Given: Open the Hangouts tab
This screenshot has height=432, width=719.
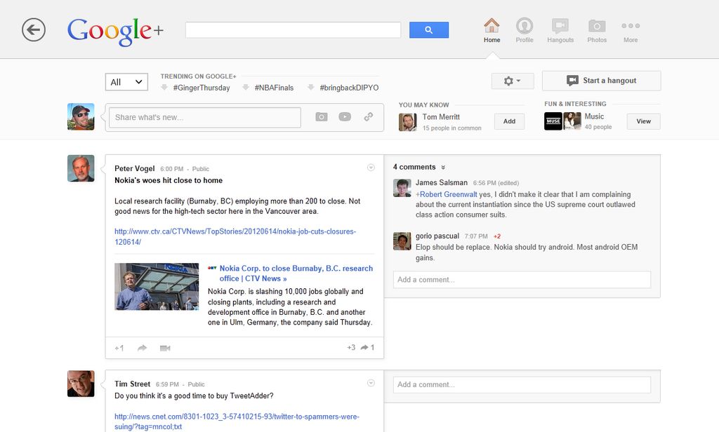Looking at the screenshot, I should [560, 31].
